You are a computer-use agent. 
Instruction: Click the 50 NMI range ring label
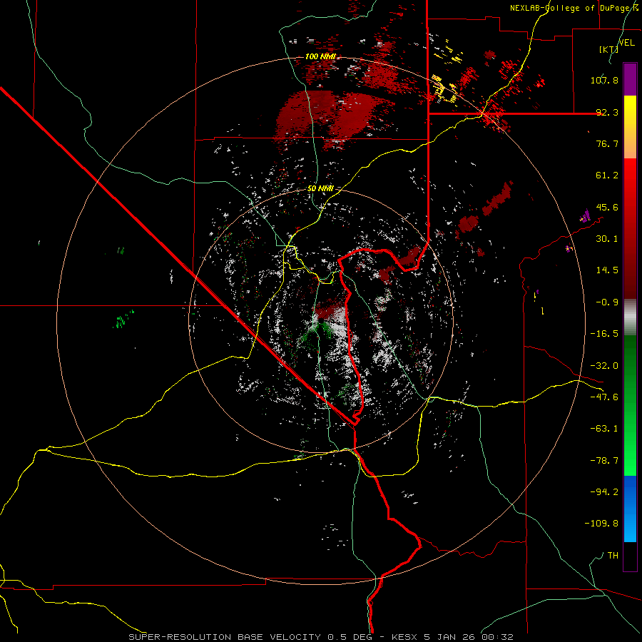pos(320,188)
